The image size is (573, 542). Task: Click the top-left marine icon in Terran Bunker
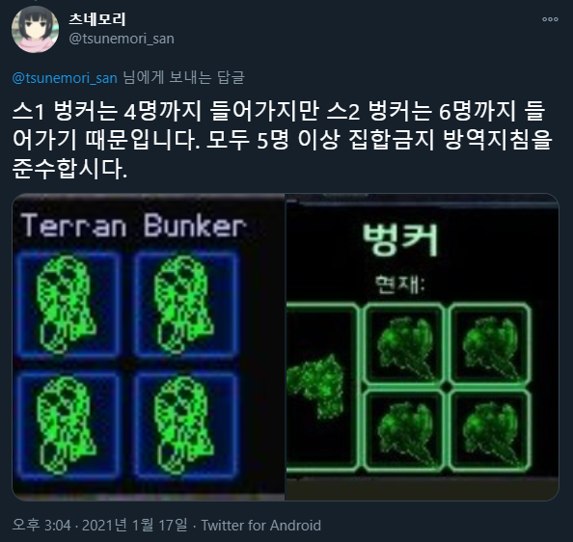tap(68, 304)
